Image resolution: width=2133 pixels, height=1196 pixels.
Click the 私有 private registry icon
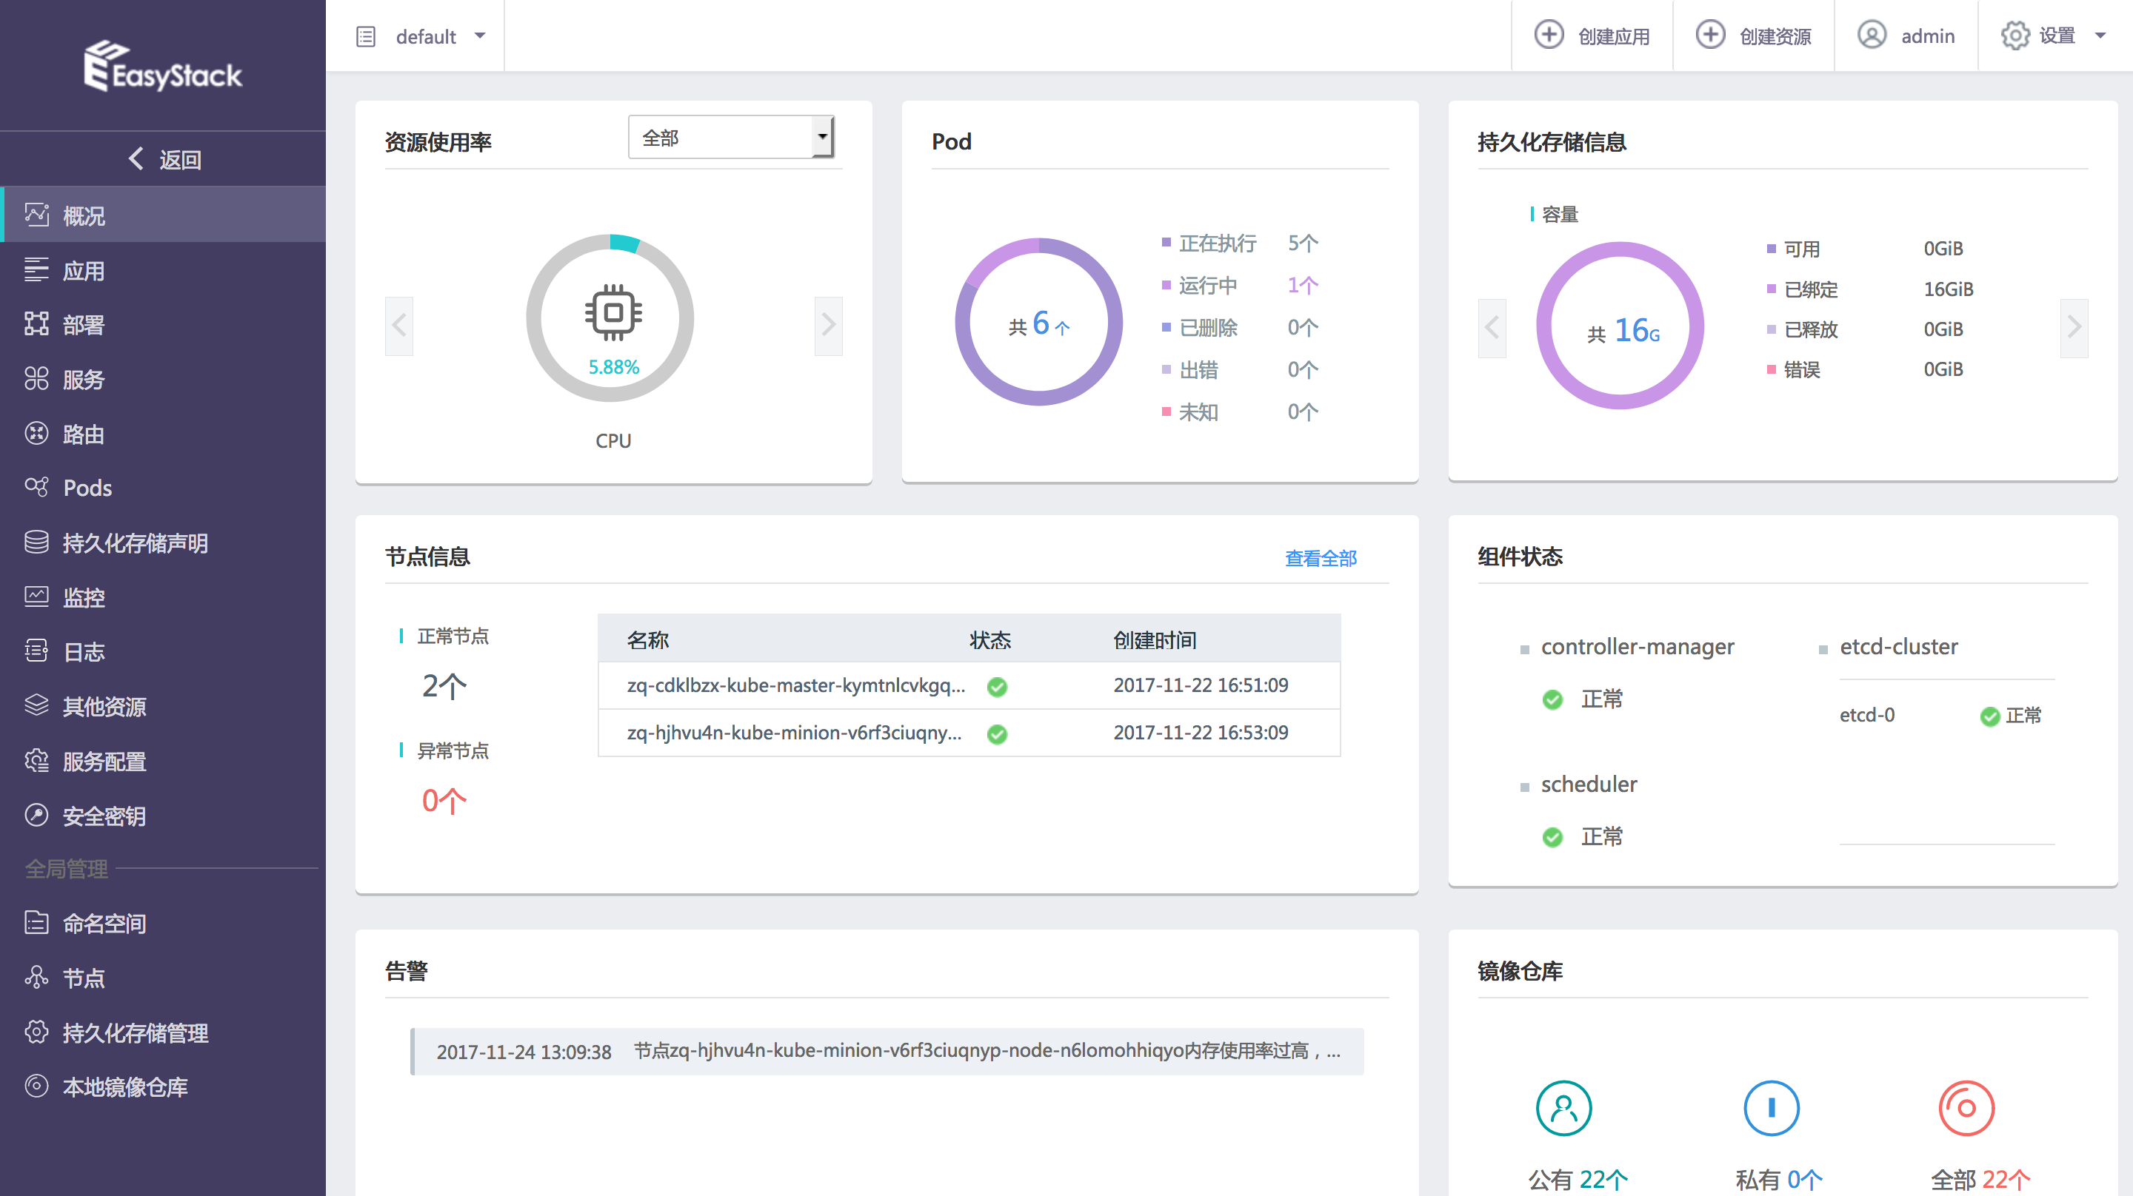(x=1771, y=1107)
